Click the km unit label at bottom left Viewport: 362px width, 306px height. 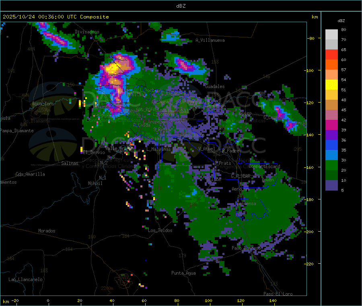coord(6,302)
